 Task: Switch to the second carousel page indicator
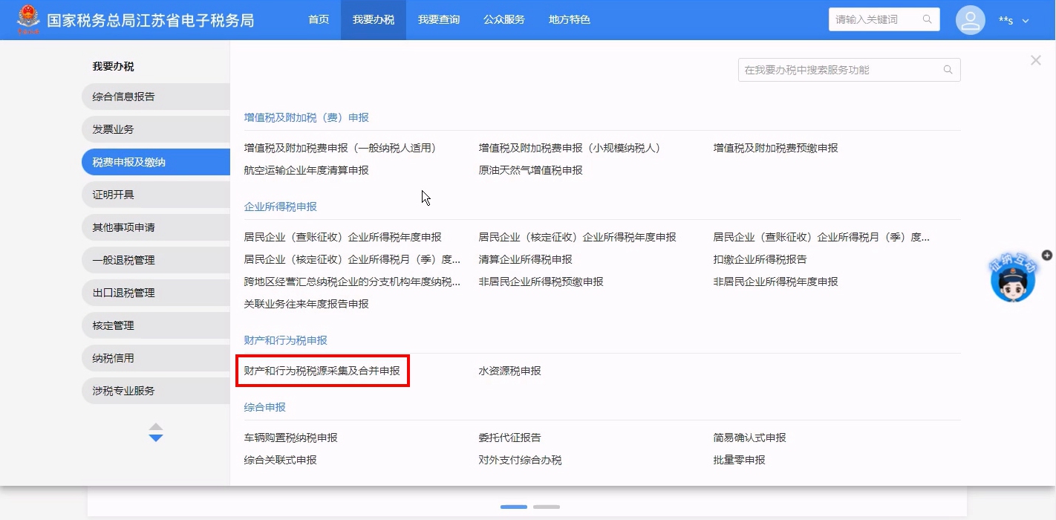(546, 507)
